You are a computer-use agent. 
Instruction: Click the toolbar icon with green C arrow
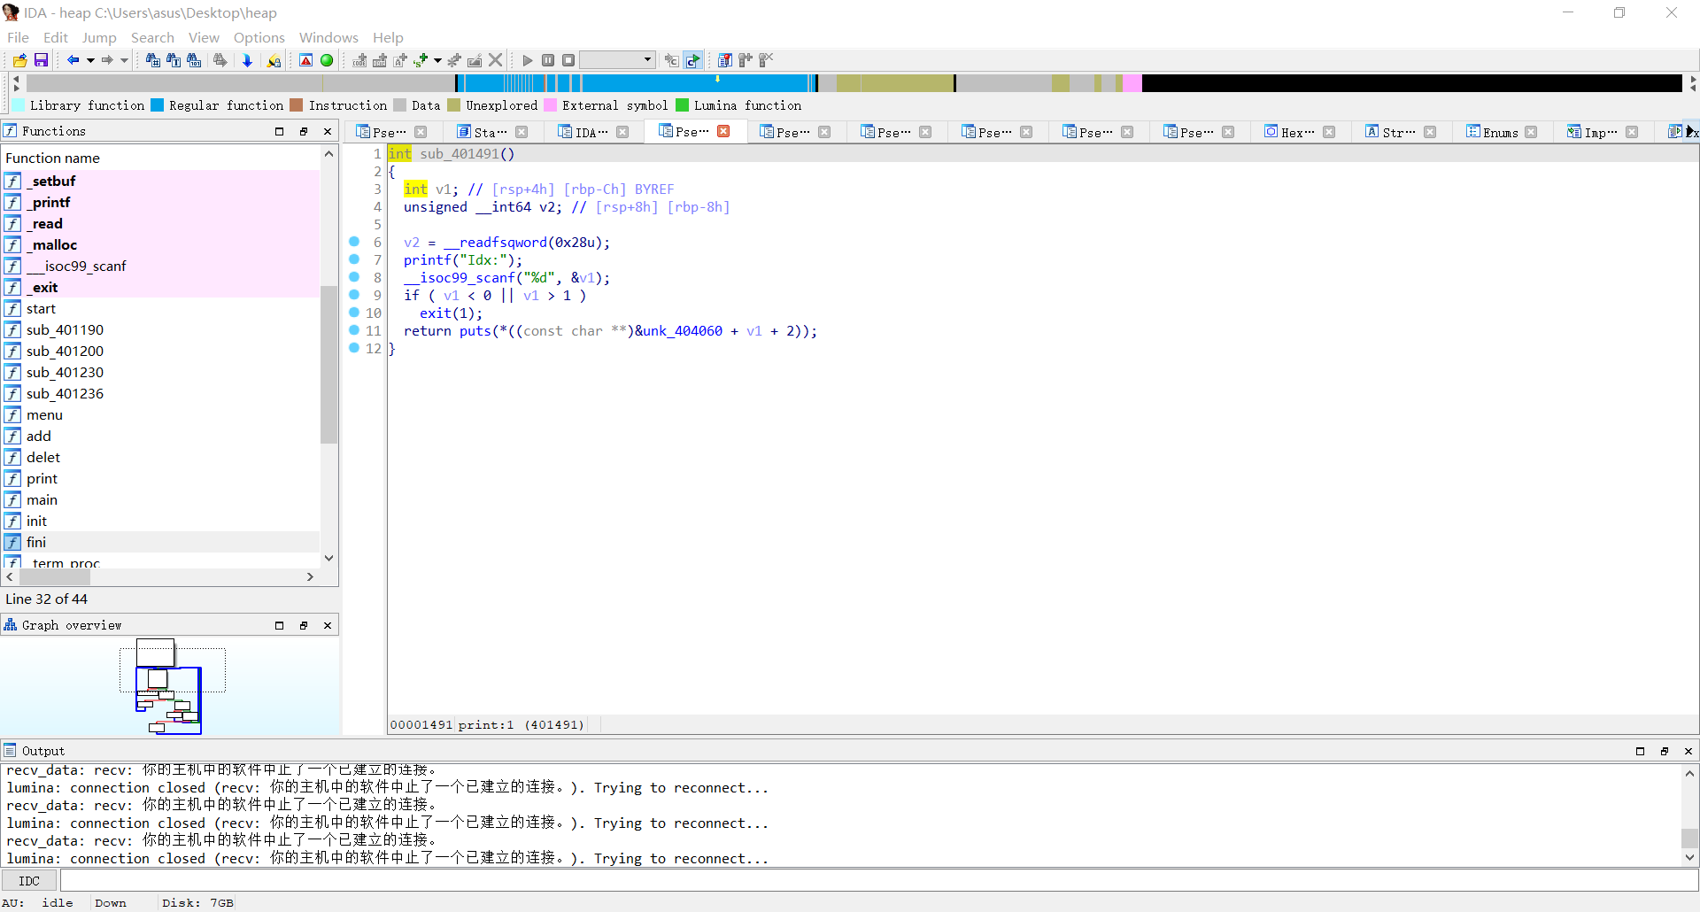[x=692, y=60]
